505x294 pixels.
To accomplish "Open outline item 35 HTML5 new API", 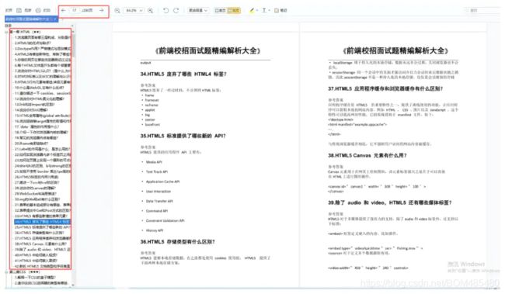I will [42, 227].
